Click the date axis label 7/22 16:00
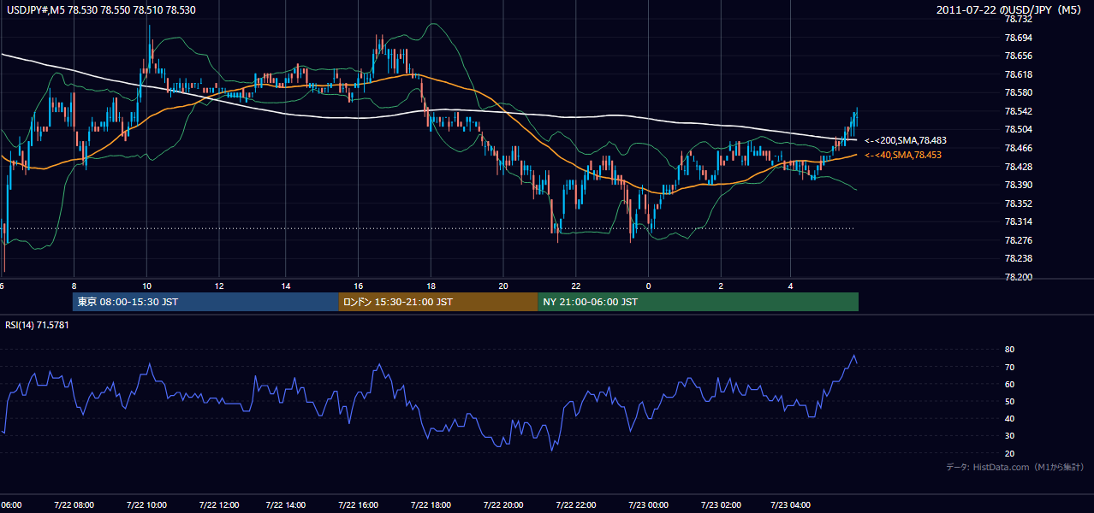 pos(358,504)
